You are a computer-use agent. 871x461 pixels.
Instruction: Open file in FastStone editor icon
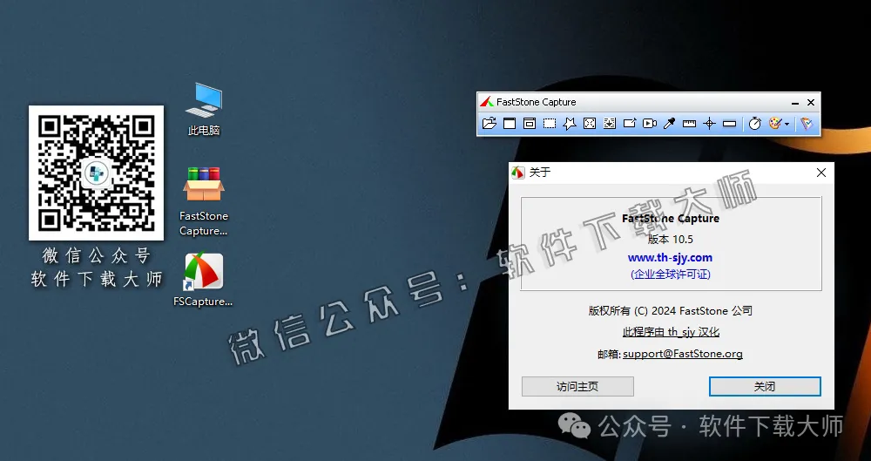[490, 124]
